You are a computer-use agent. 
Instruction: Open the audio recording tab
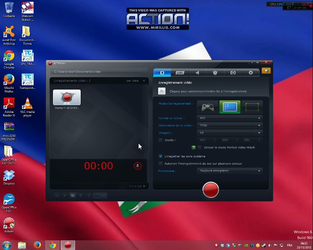(198, 73)
